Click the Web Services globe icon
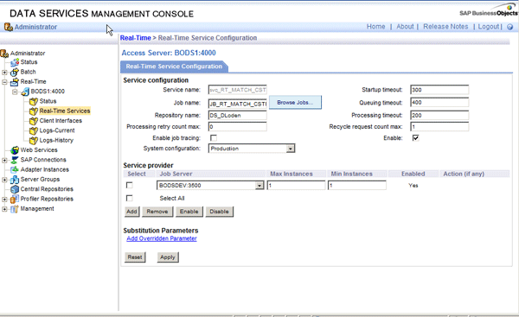This screenshot has height=317, width=519. click(x=15, y=150)
